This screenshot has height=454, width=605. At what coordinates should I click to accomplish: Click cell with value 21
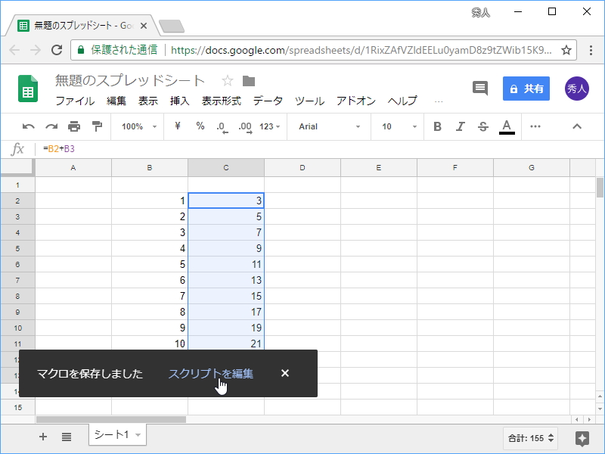[226, 344]
